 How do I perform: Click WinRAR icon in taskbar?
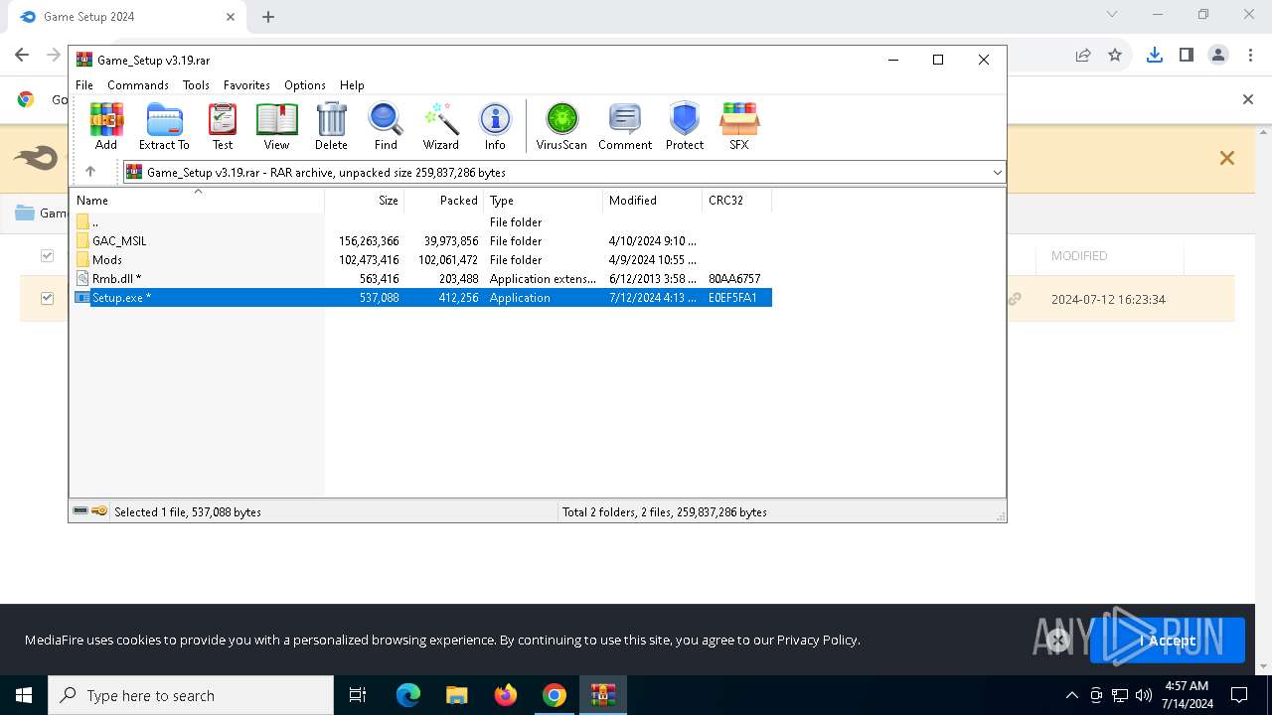coord(603,695)
